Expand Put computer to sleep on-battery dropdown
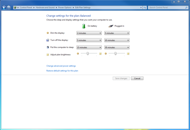 pos(89,47)
